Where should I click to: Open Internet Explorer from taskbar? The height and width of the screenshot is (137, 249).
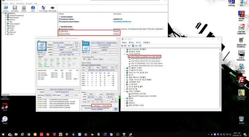click(x=22, y=134)
